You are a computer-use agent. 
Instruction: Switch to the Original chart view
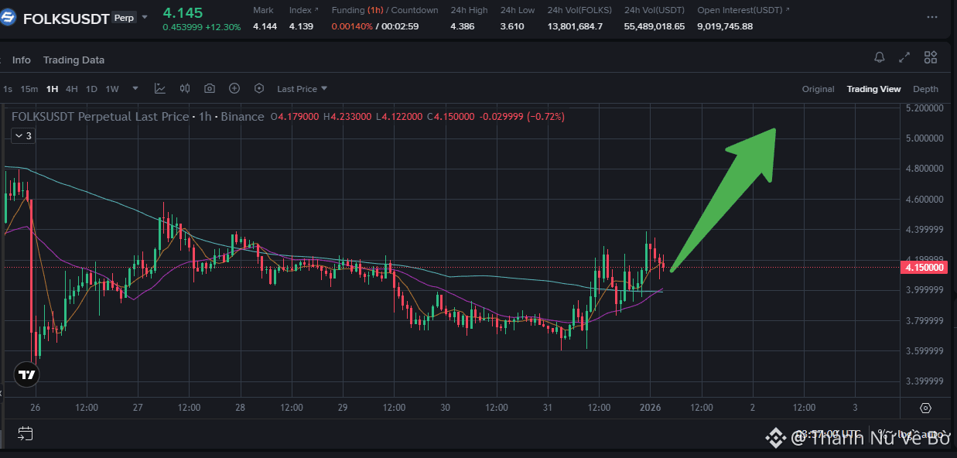pyautogui.click(x=818, y=89)
